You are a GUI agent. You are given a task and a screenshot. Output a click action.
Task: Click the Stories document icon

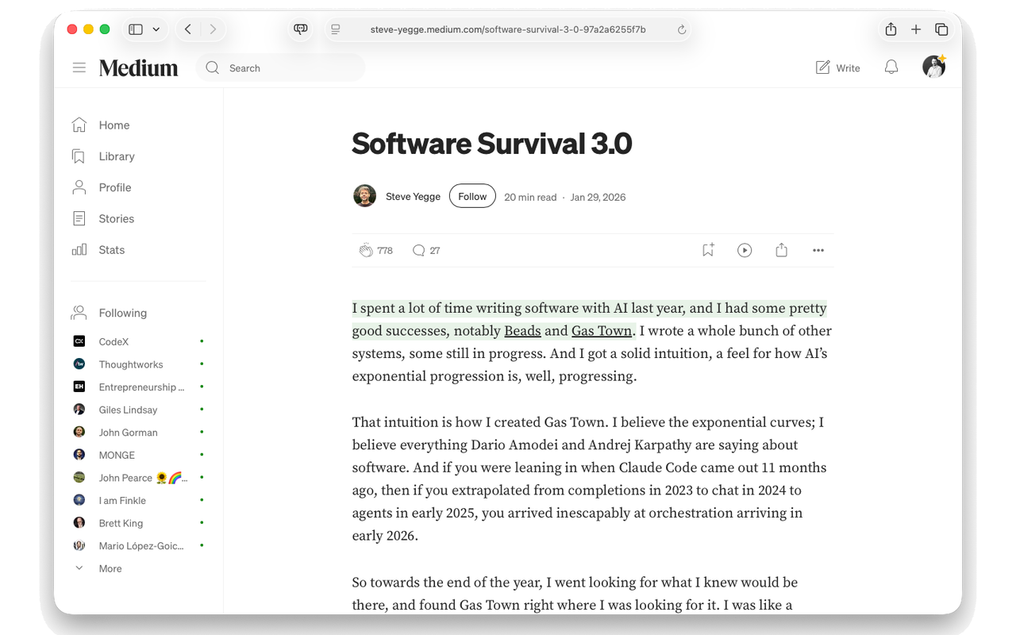tap(79, 218)
